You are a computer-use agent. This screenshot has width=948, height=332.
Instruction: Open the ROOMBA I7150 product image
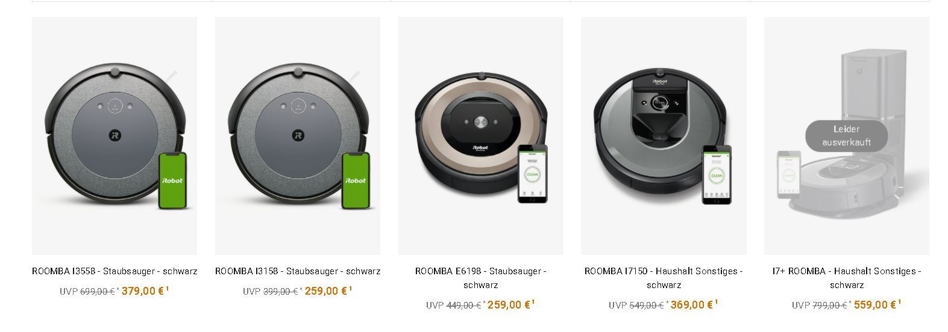[x=664, y=136]
